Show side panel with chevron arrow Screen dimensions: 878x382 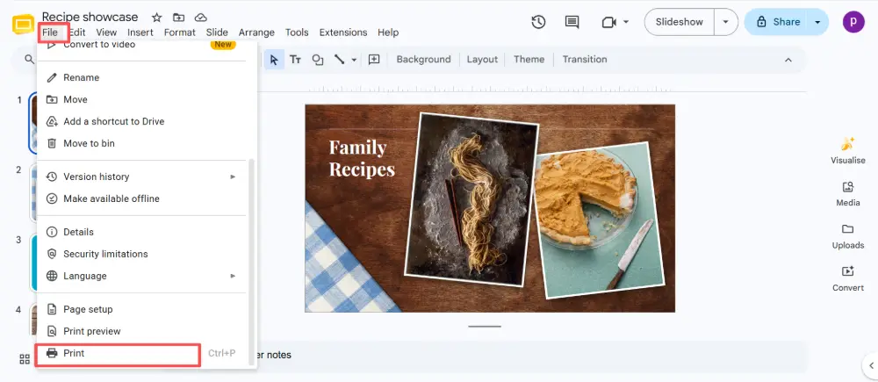coord(871,366)
